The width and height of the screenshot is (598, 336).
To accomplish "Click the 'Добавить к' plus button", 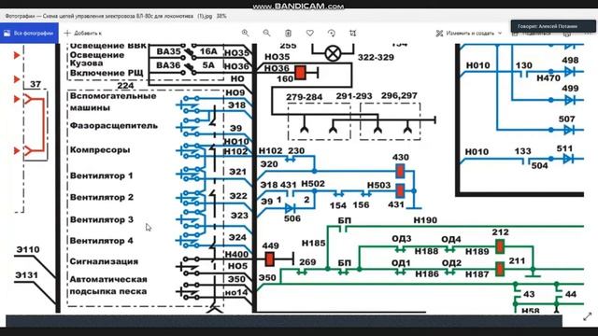I will click(x=83, y=34).
